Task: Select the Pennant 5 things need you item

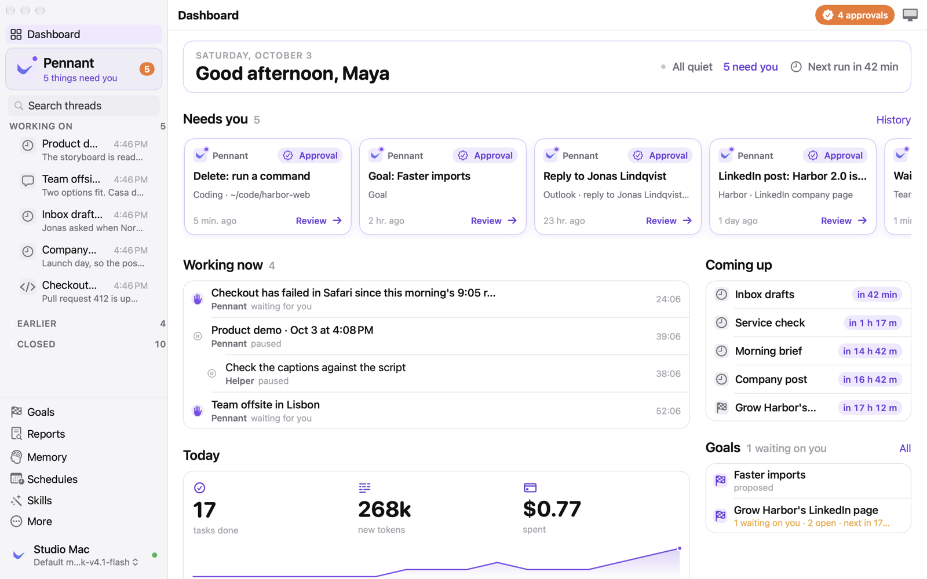Action: click(84, 69)
